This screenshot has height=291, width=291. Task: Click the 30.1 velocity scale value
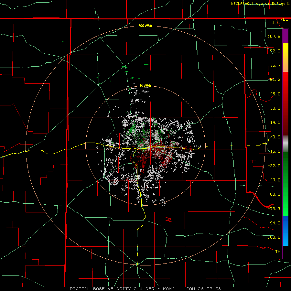pos(275,108)
